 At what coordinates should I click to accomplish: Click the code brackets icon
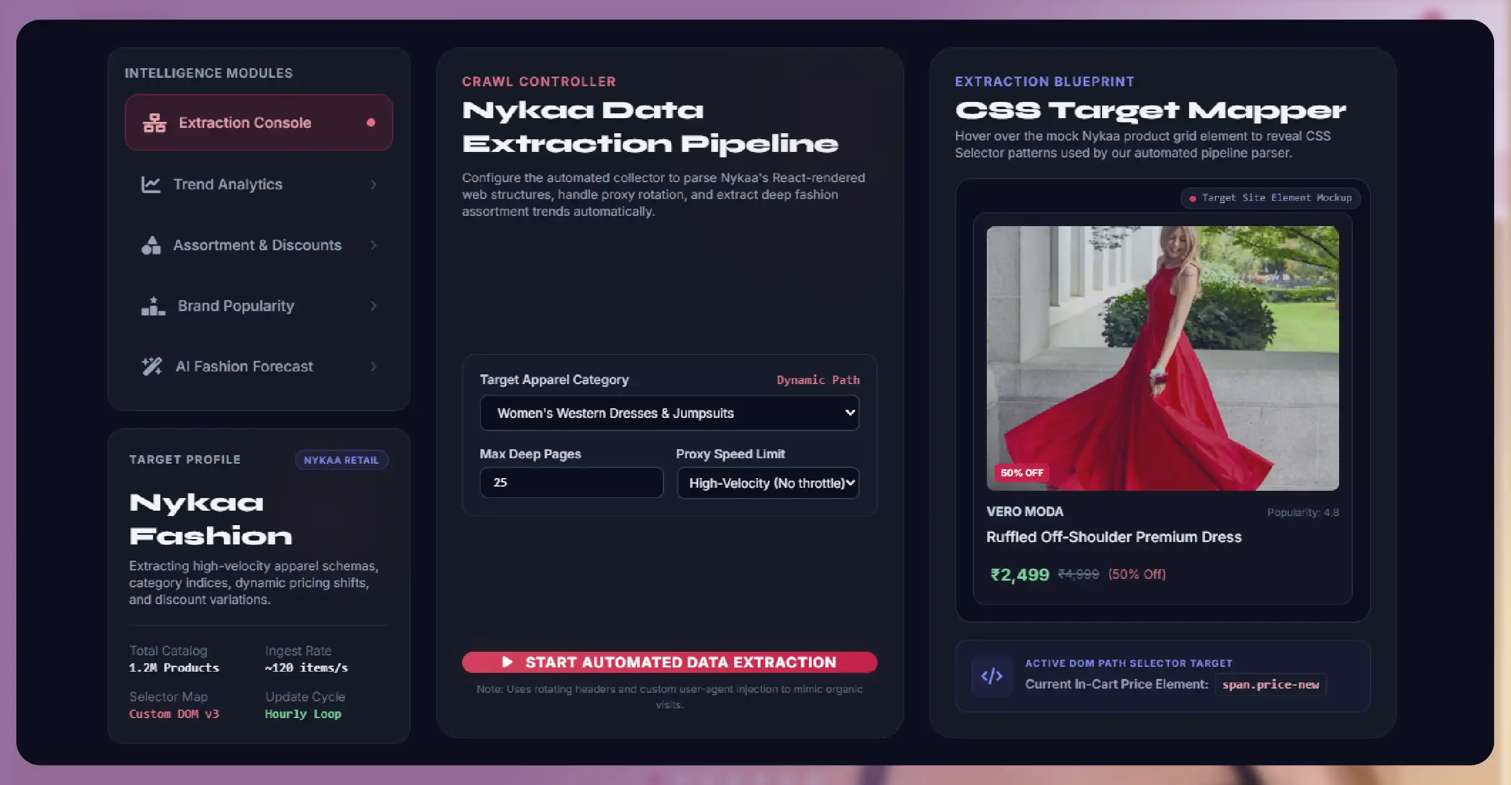coord(992,676)
